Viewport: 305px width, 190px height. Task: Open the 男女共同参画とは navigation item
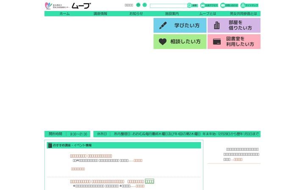click(244, 14)
